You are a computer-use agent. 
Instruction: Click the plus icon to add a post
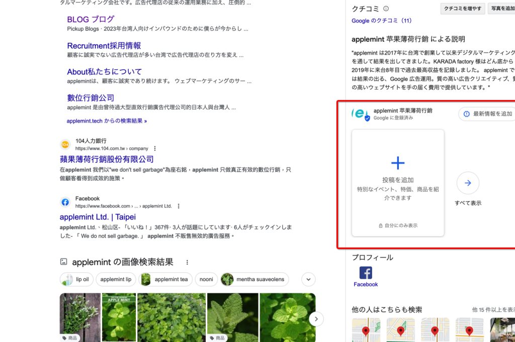point(398,163)
